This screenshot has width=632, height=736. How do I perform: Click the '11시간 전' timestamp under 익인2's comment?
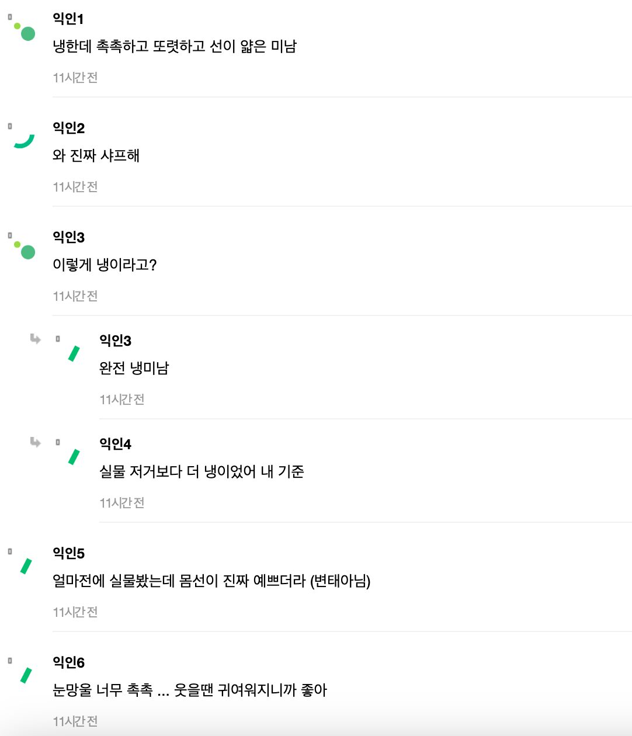pyautogui.click(x=75, y=187)
